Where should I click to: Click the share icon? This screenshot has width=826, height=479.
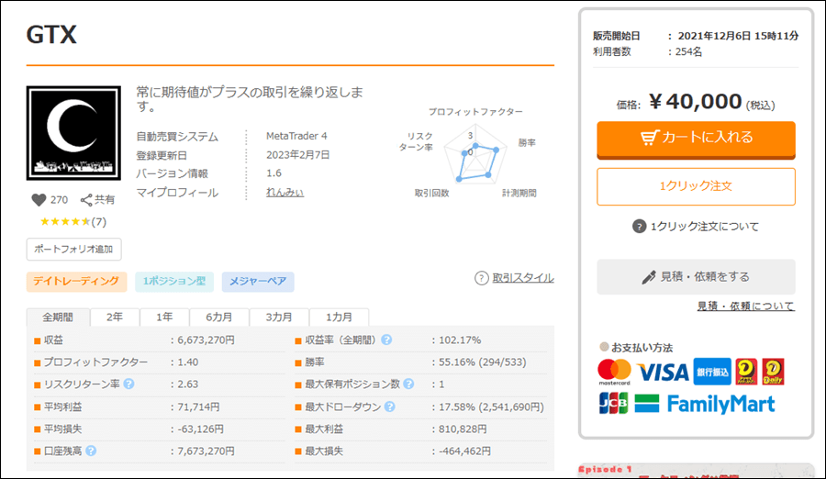click(x=87, y=200)
